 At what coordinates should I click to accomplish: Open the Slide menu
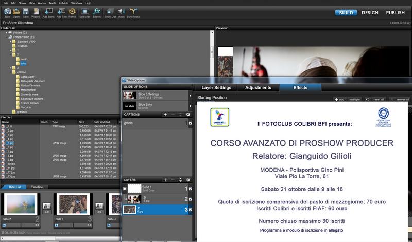[32, 3]
